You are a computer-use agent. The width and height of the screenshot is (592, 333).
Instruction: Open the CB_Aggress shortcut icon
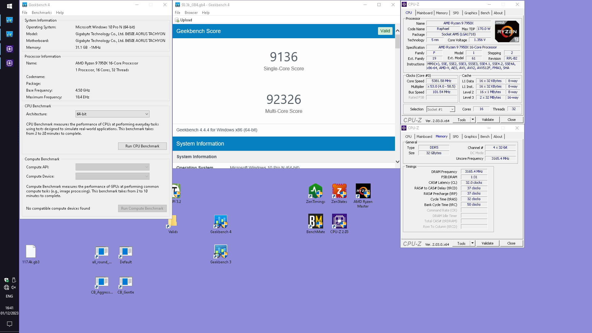click(102, 285)
